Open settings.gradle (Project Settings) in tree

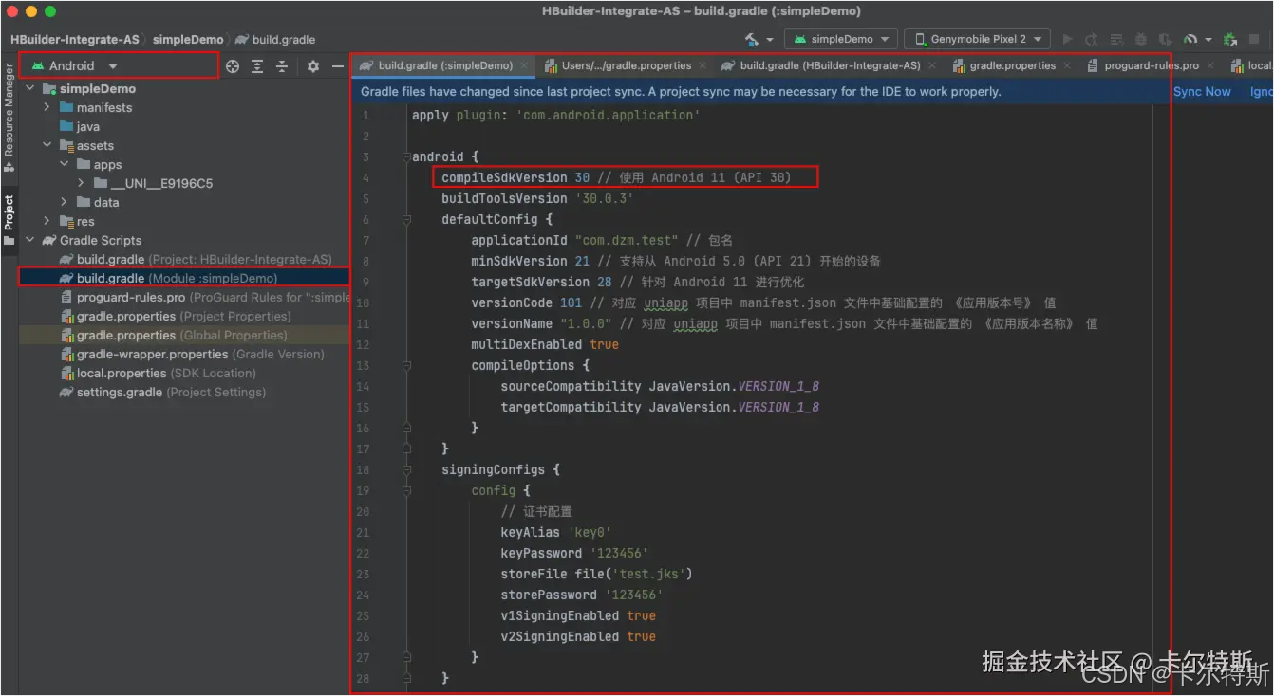point(162,392)
